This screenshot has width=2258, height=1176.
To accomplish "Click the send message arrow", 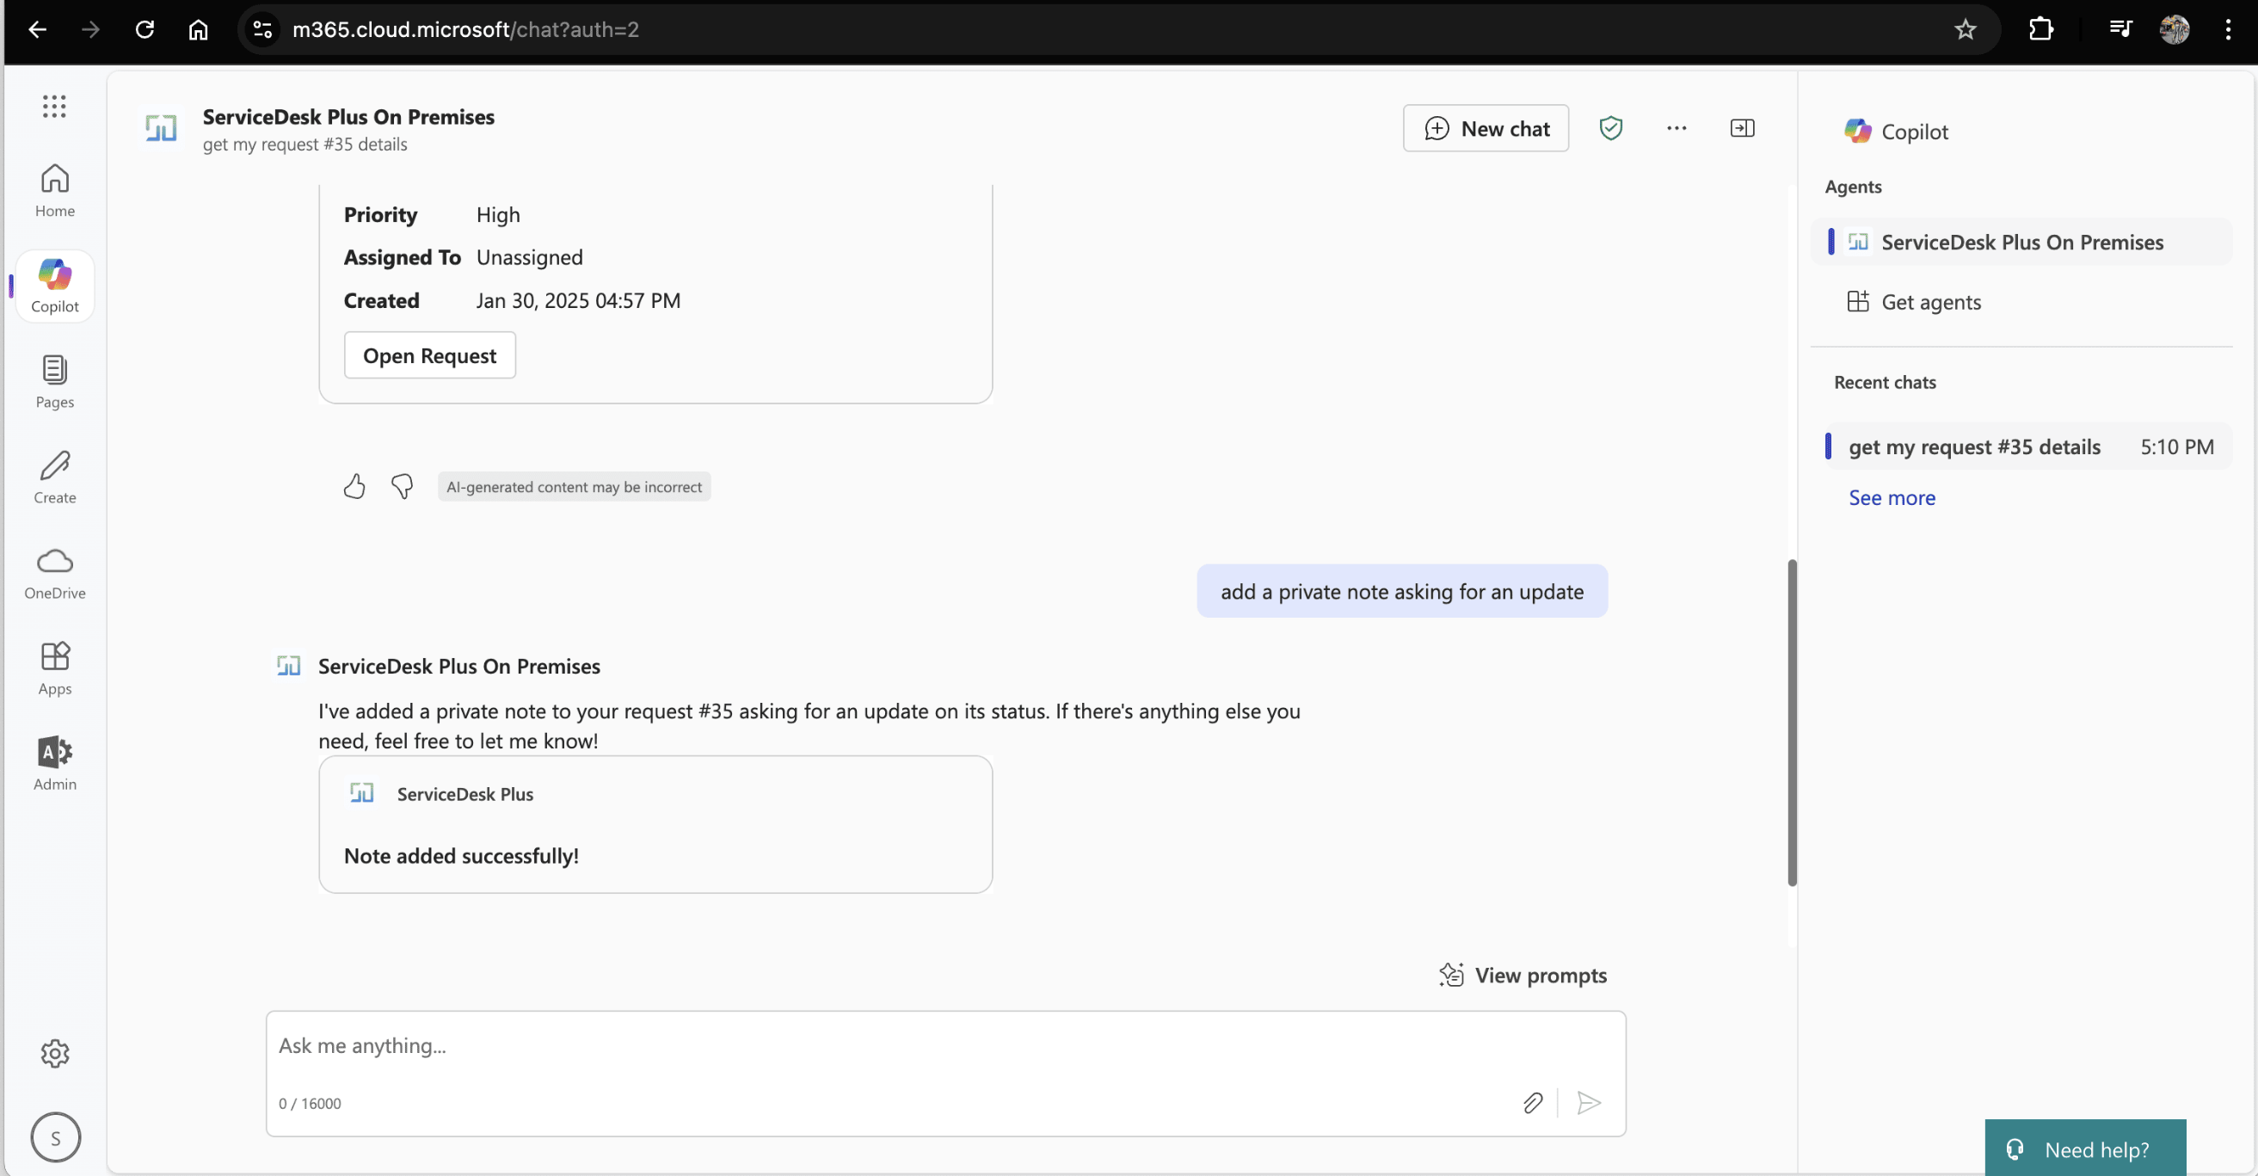I will coord(1588,1102).
